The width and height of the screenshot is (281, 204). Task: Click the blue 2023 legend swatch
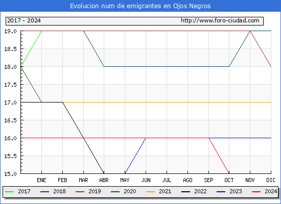pos(221,192)
